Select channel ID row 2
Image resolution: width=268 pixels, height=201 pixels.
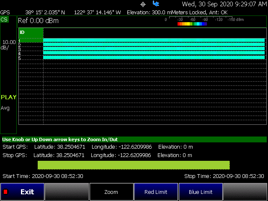pyautogui.click(x=142, y=45)
